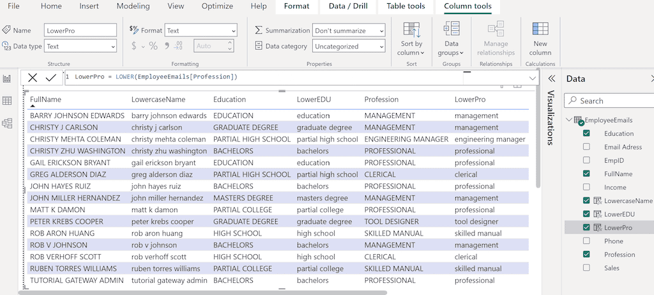Viewport: 654px width, 295px height.
Task: Expand the Visualizations pane
Action: (x=552, y=79)
